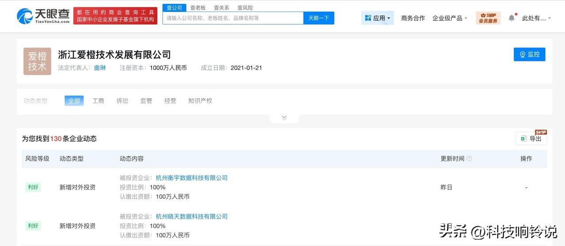The image size is (565, 246).
Task: Filter dynamics by 全部 type
Action: pos(74,101)
